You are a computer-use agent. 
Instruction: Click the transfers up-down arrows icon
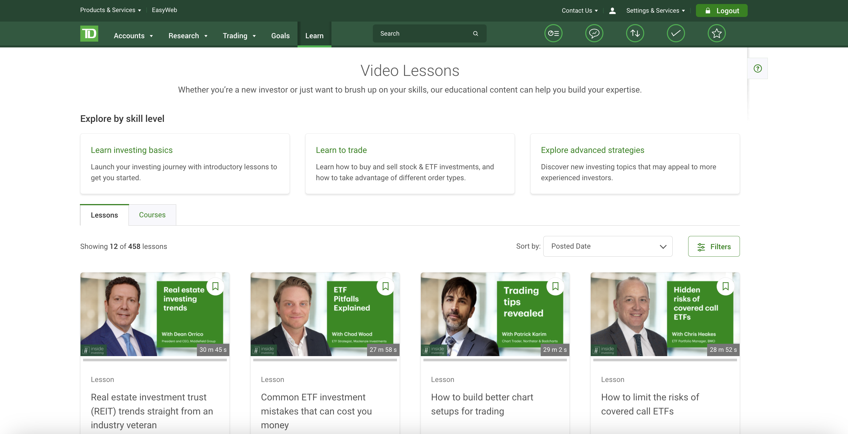[635, 33]
